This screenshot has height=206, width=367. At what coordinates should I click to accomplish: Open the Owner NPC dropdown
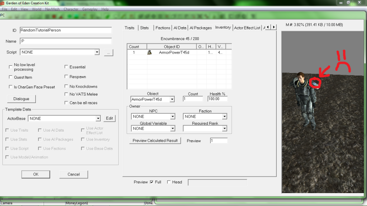point(173,116)
